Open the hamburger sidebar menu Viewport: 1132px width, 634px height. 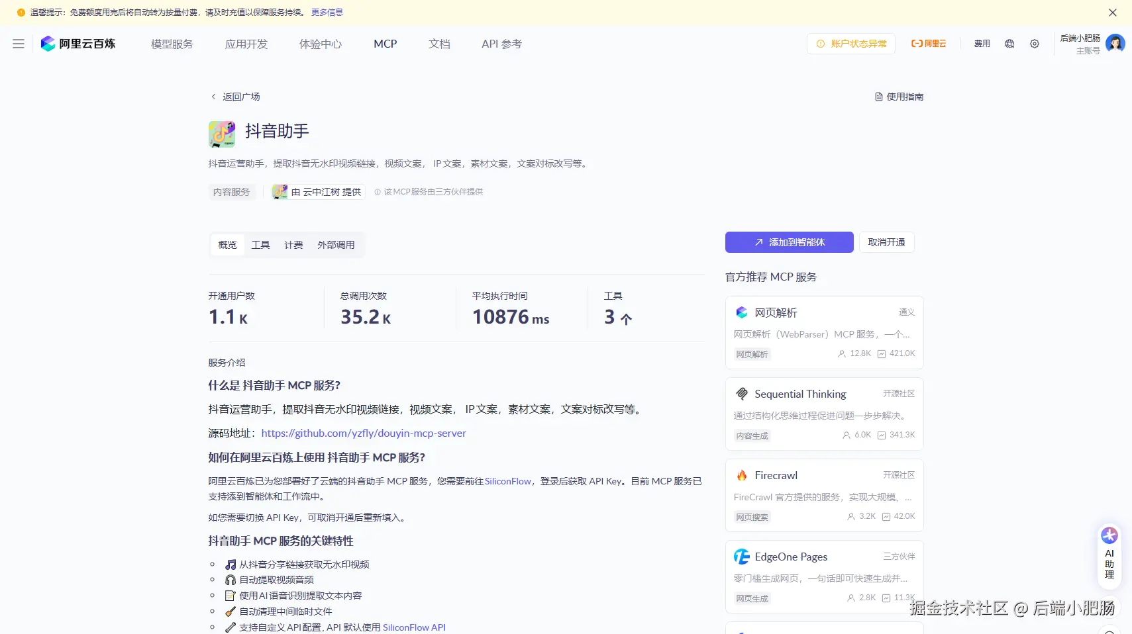[19, 44]
